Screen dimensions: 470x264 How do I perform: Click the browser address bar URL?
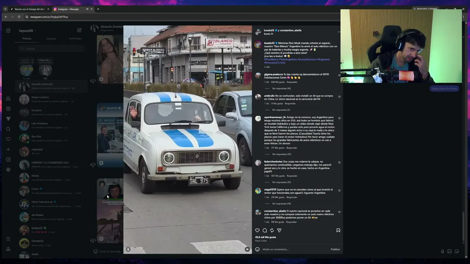pos(49,17)
